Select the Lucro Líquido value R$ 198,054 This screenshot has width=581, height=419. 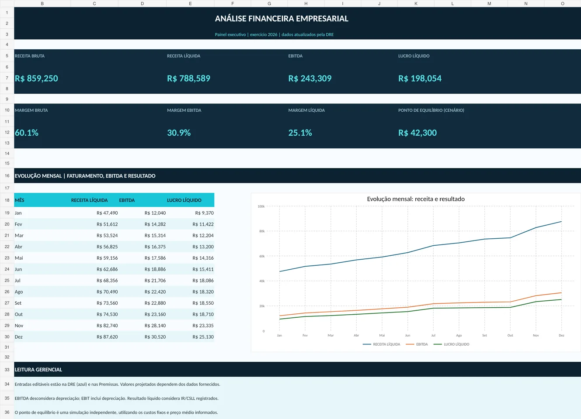point(420,79)
